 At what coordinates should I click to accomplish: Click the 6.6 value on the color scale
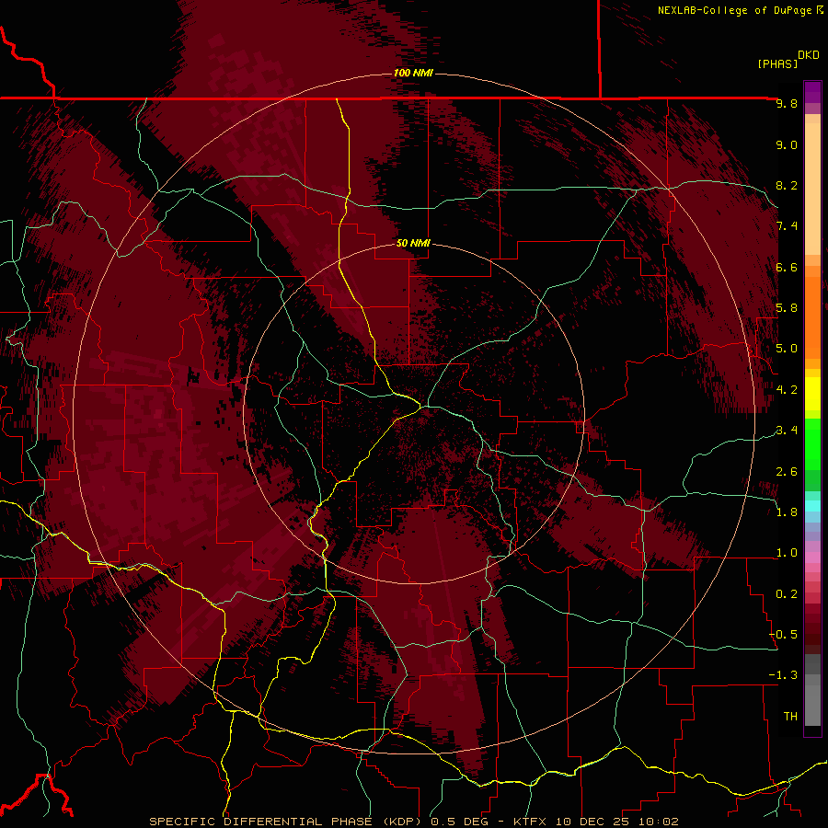click(787, 267)
